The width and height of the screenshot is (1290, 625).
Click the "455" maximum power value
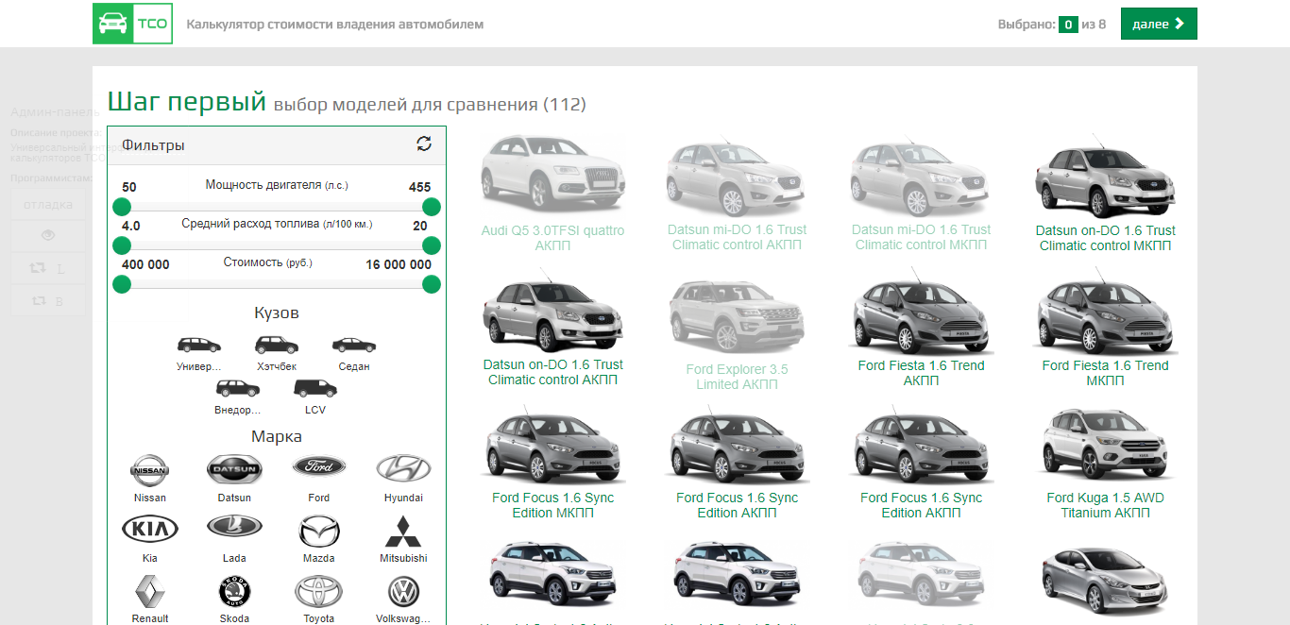(x=420, y=187)
